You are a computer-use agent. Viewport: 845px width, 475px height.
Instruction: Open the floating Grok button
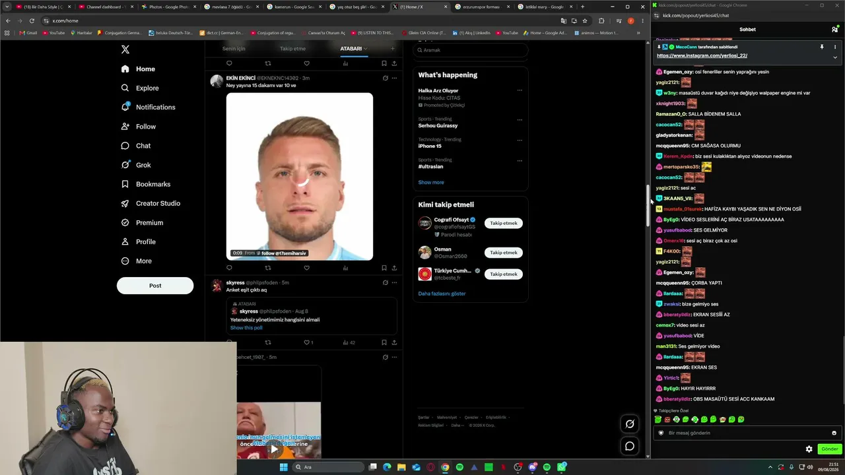(x=630, y=424)
